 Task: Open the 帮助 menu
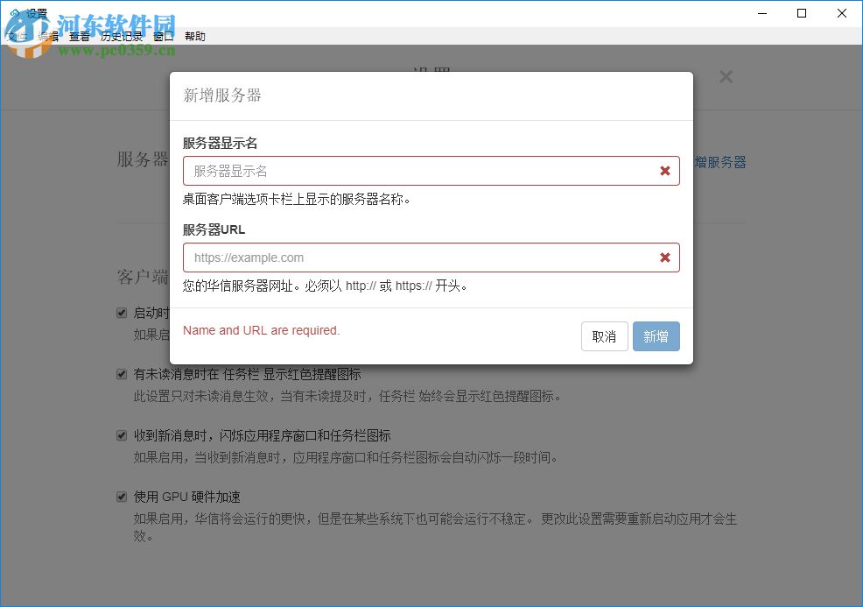194,36
